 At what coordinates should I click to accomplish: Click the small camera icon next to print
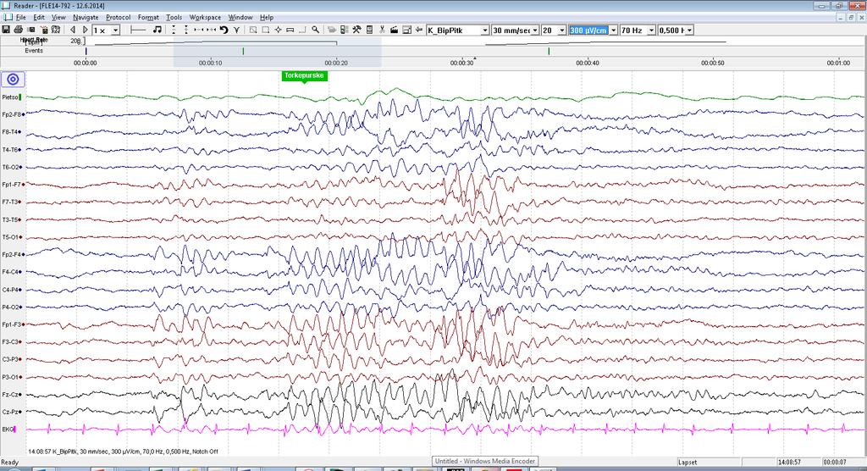(x=31, y=30)
